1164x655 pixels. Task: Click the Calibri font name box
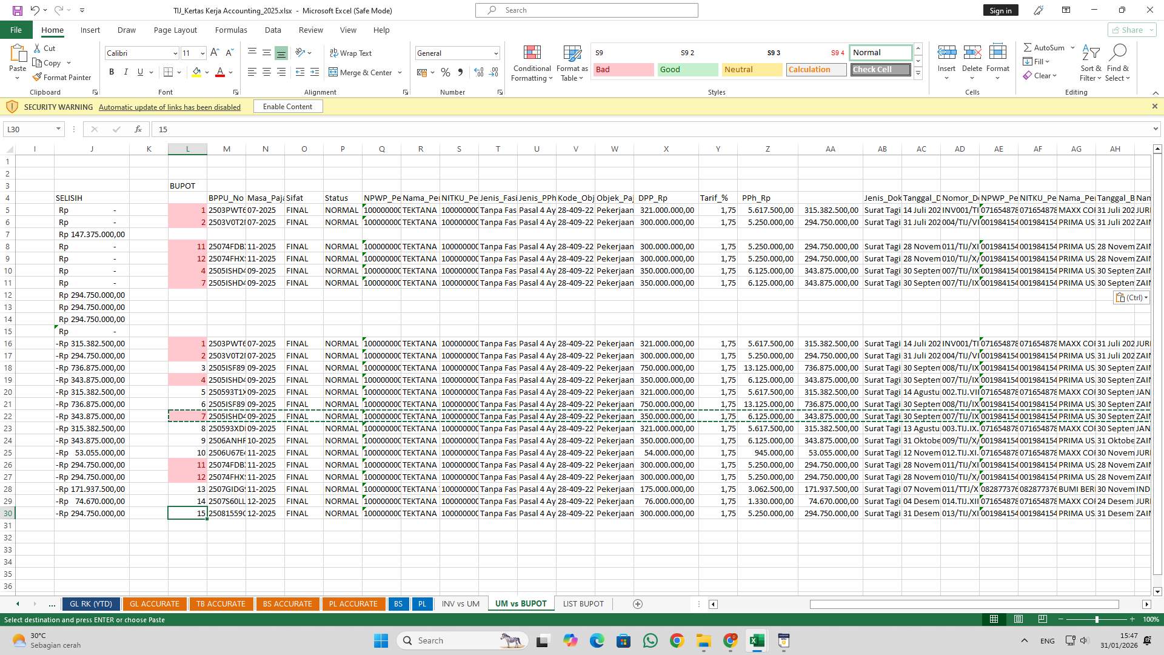coord(138,53)
